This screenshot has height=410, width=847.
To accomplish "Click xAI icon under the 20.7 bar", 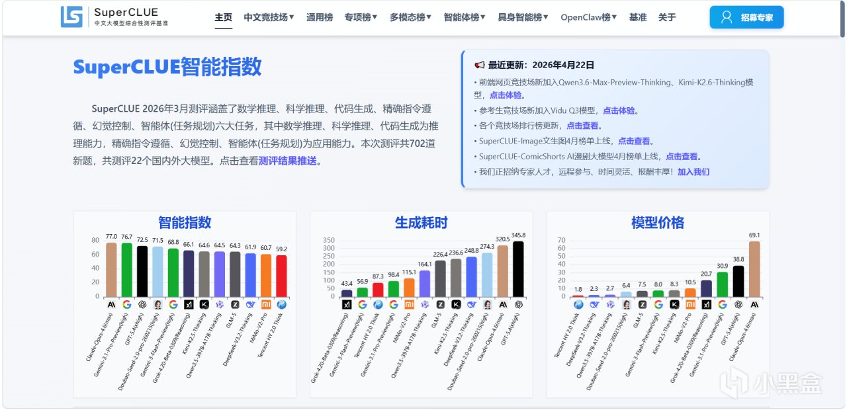I will (707, 304).
